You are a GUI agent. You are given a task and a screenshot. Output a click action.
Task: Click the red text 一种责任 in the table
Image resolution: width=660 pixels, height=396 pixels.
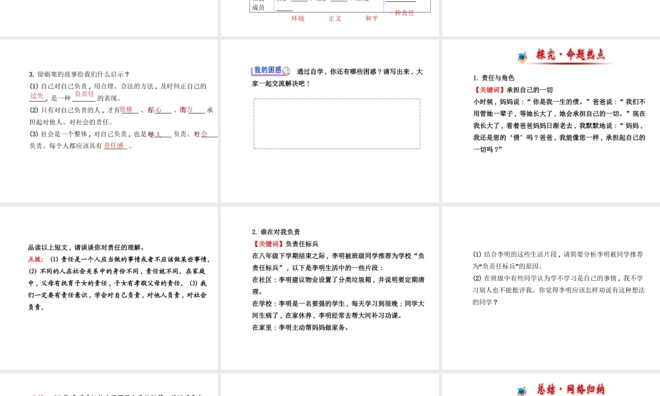pyautogui.click(x=401, y=13)
